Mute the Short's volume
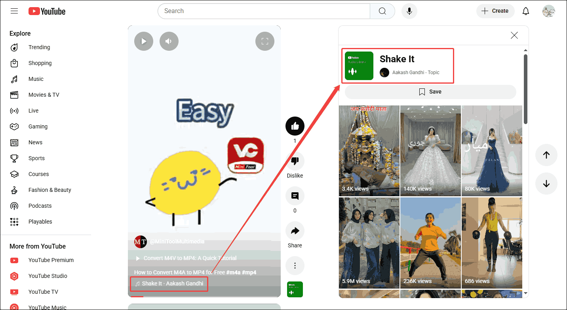The image size is (567, 310). 169,41
